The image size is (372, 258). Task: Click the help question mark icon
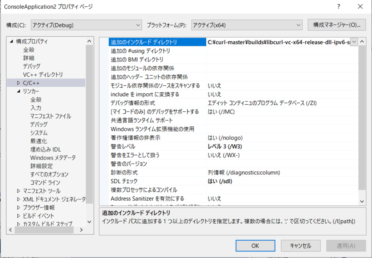(339, 7)
